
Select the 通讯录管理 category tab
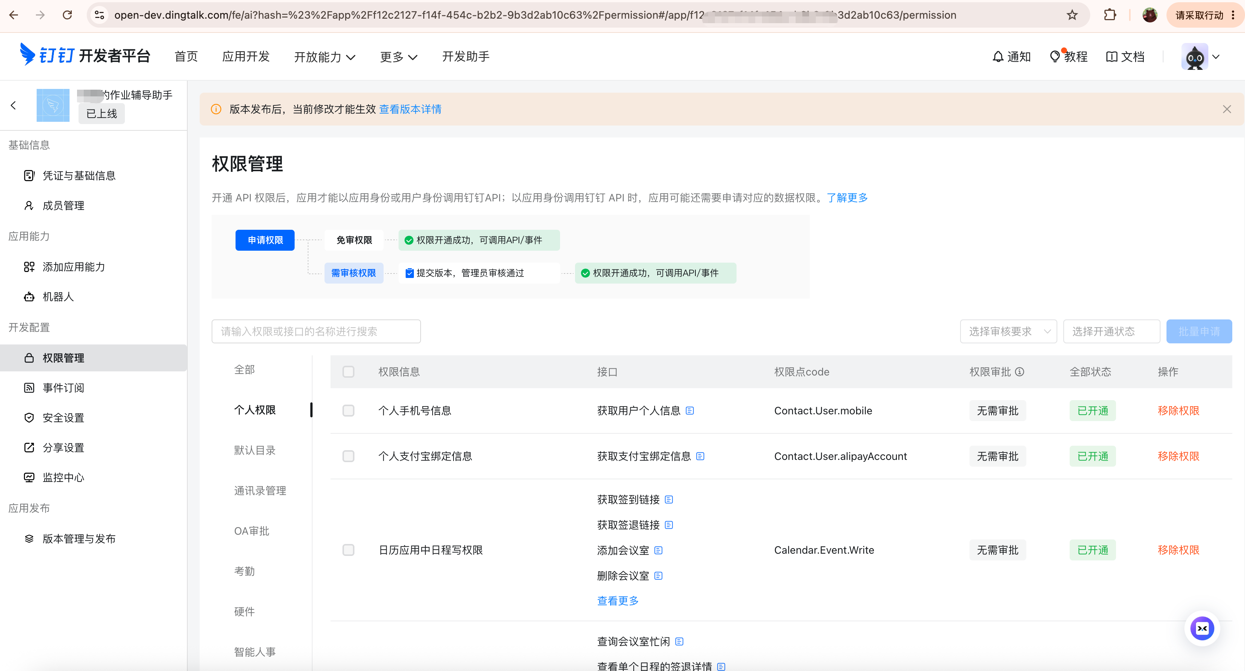tap(260, 491)
